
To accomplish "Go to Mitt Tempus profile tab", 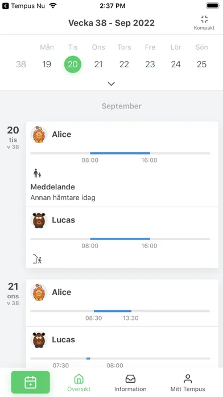I will 188,383.
